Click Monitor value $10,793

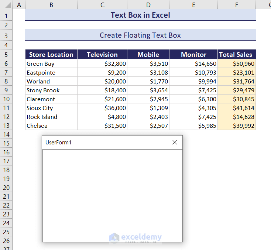click(193, 72)
